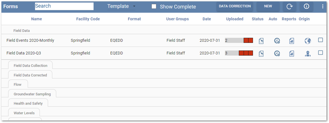
Task: Click globe origin icon for Field Events
Action: [x=308, y=41]
